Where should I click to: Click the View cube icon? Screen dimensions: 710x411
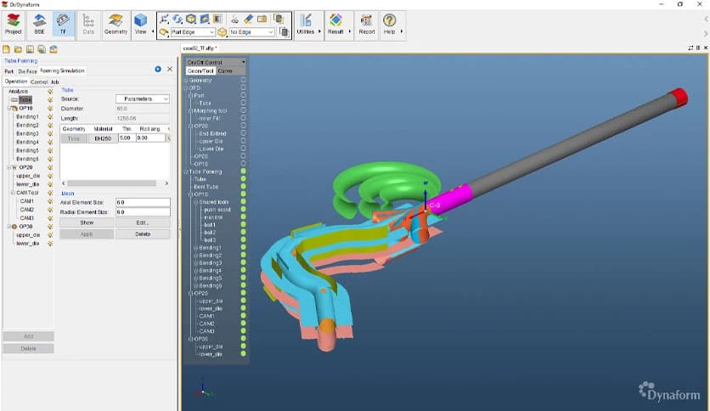pyautogui.click(x=141, y=23)
